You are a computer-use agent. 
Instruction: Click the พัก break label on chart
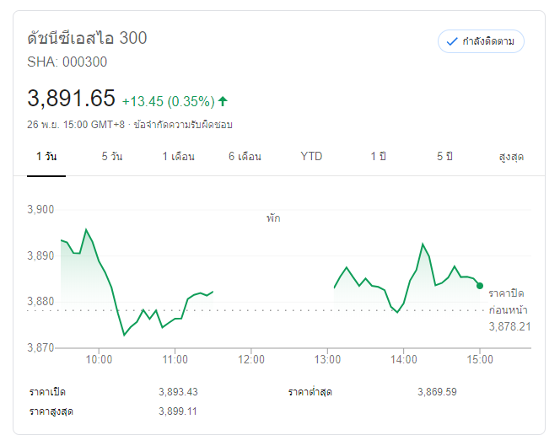point(273,218)
